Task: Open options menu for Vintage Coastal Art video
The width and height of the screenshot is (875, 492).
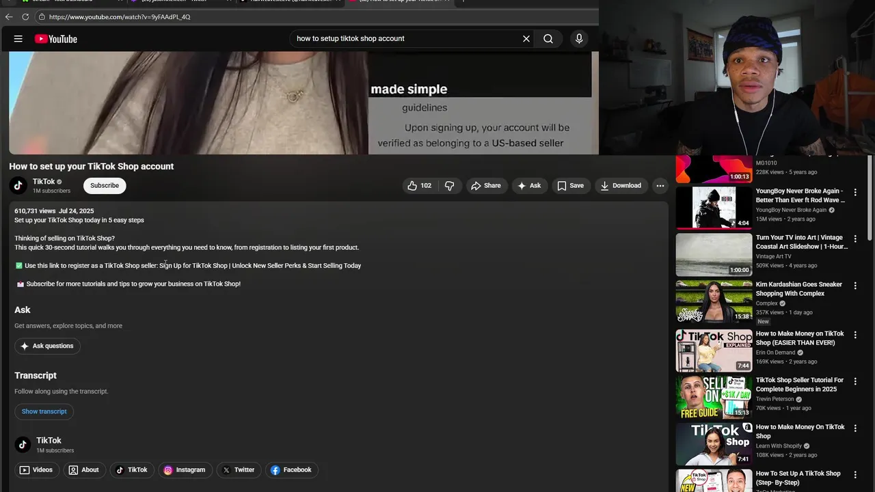Action: 855,239
